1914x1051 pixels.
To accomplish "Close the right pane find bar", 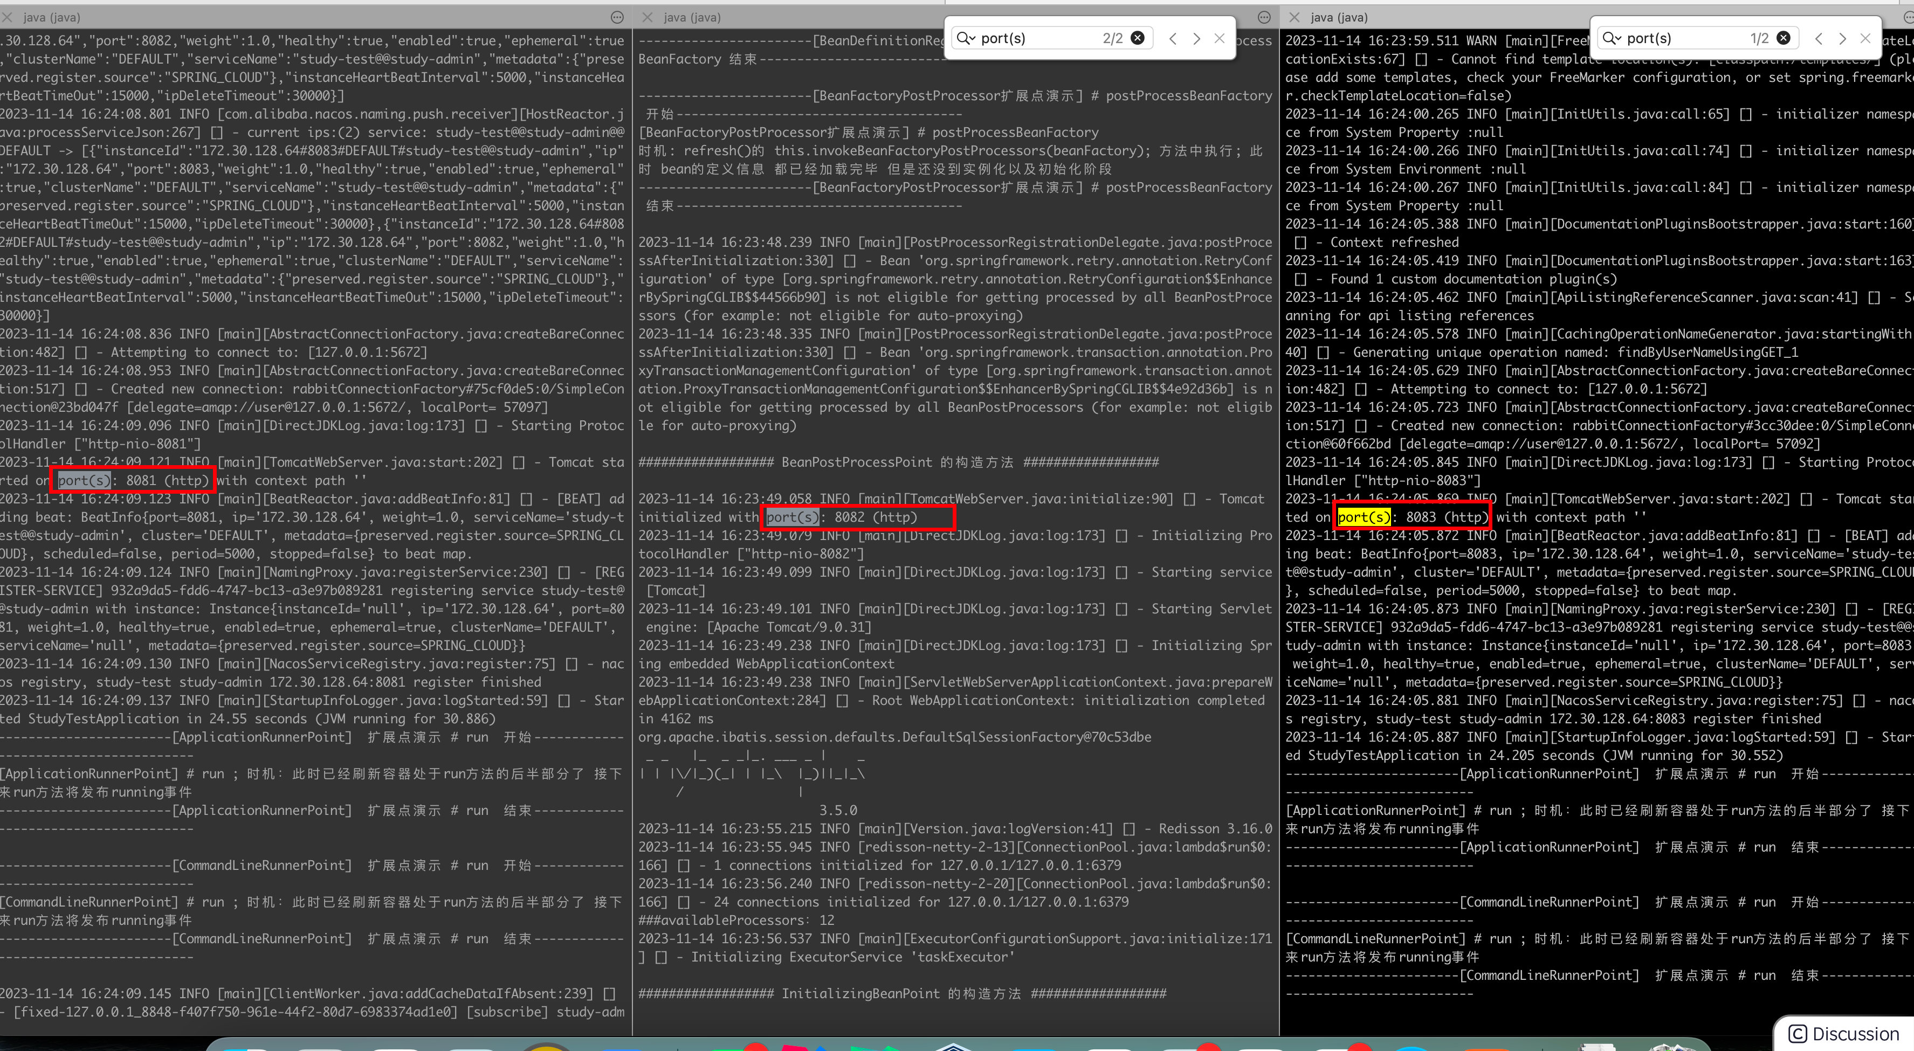I will [x=1865, y=38].
